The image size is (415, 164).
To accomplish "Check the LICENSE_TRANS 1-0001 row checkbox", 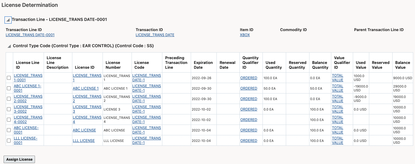I will click(9, 78).
